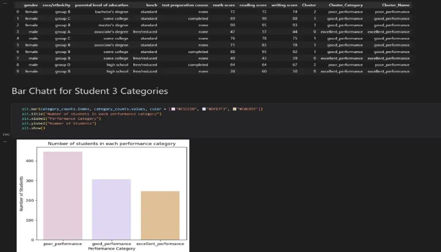Image resolution: width=441 pixels, height=252 pixels.
Task: Click writing score '39' in row 7
Action: 295,58
